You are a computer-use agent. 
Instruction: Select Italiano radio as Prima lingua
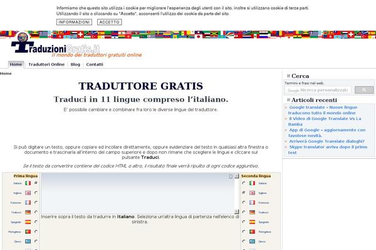point(36,183)
